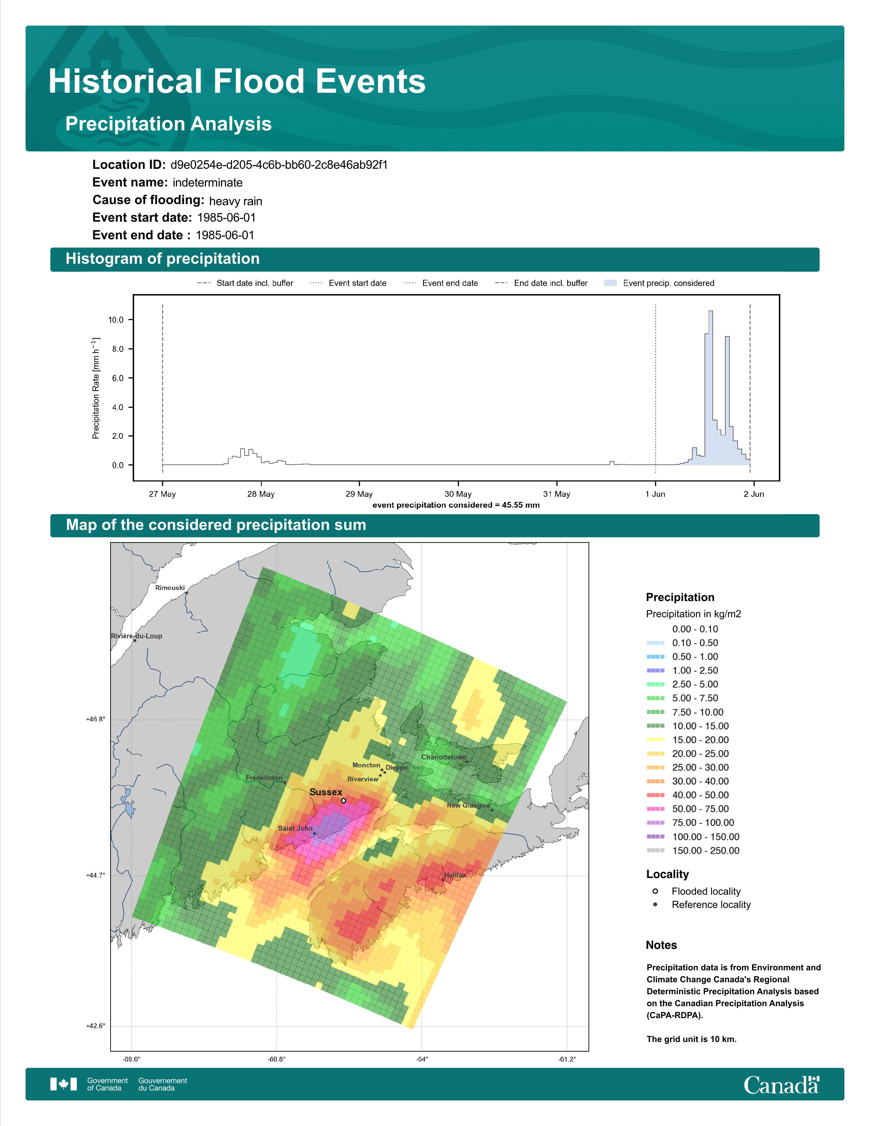
Task: Click the Fredericton locality dot
Action: pyautogui.click(x=285, y=783)
